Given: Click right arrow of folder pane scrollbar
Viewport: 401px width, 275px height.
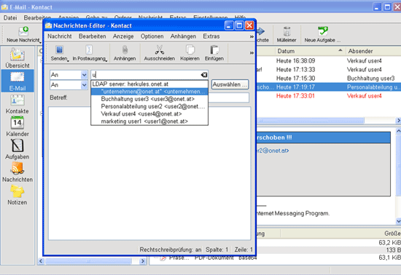Looking at the screenshot, I should 143,261.
